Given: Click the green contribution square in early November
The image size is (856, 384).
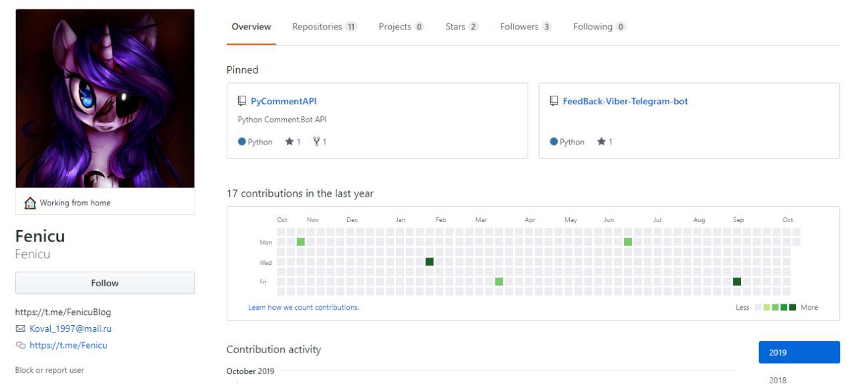Looking at the screenshot, I should pyautogui.click(x=301, y=242).
